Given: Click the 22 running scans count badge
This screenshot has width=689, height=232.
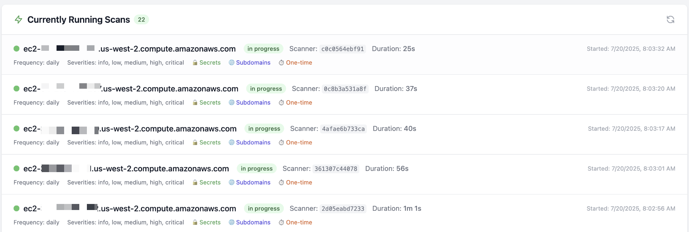Looking at the screenshot, I should (x=141, y=20).
